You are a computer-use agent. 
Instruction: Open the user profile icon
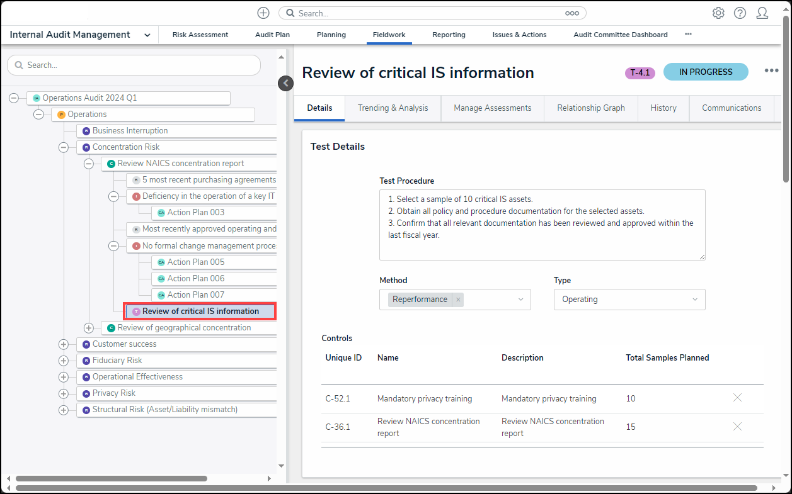(762, 13)
